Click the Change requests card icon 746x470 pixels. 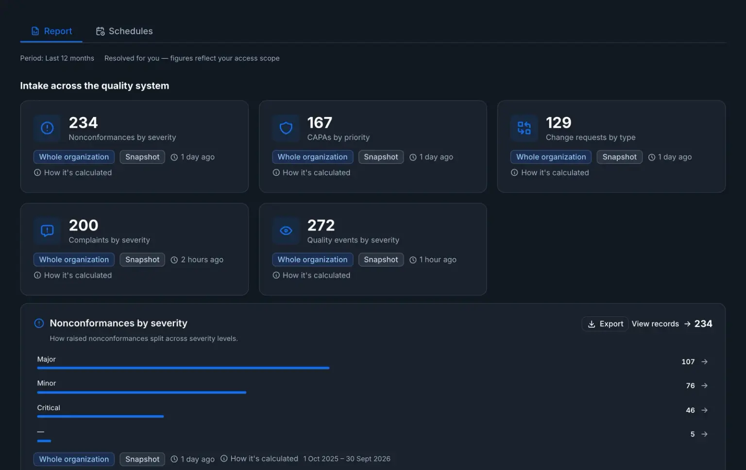pyautogui.click(x=524, y=128)
